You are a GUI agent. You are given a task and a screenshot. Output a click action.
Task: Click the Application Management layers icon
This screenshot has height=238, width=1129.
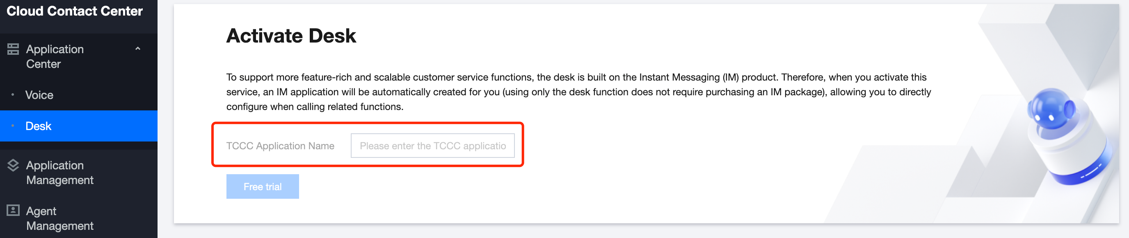[x=13, y=165]
